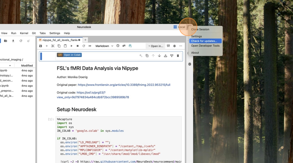The width and height of the screenshot is (293, 163).
Task: Open the file named inotopy.i...
Action: pos(18,76)
